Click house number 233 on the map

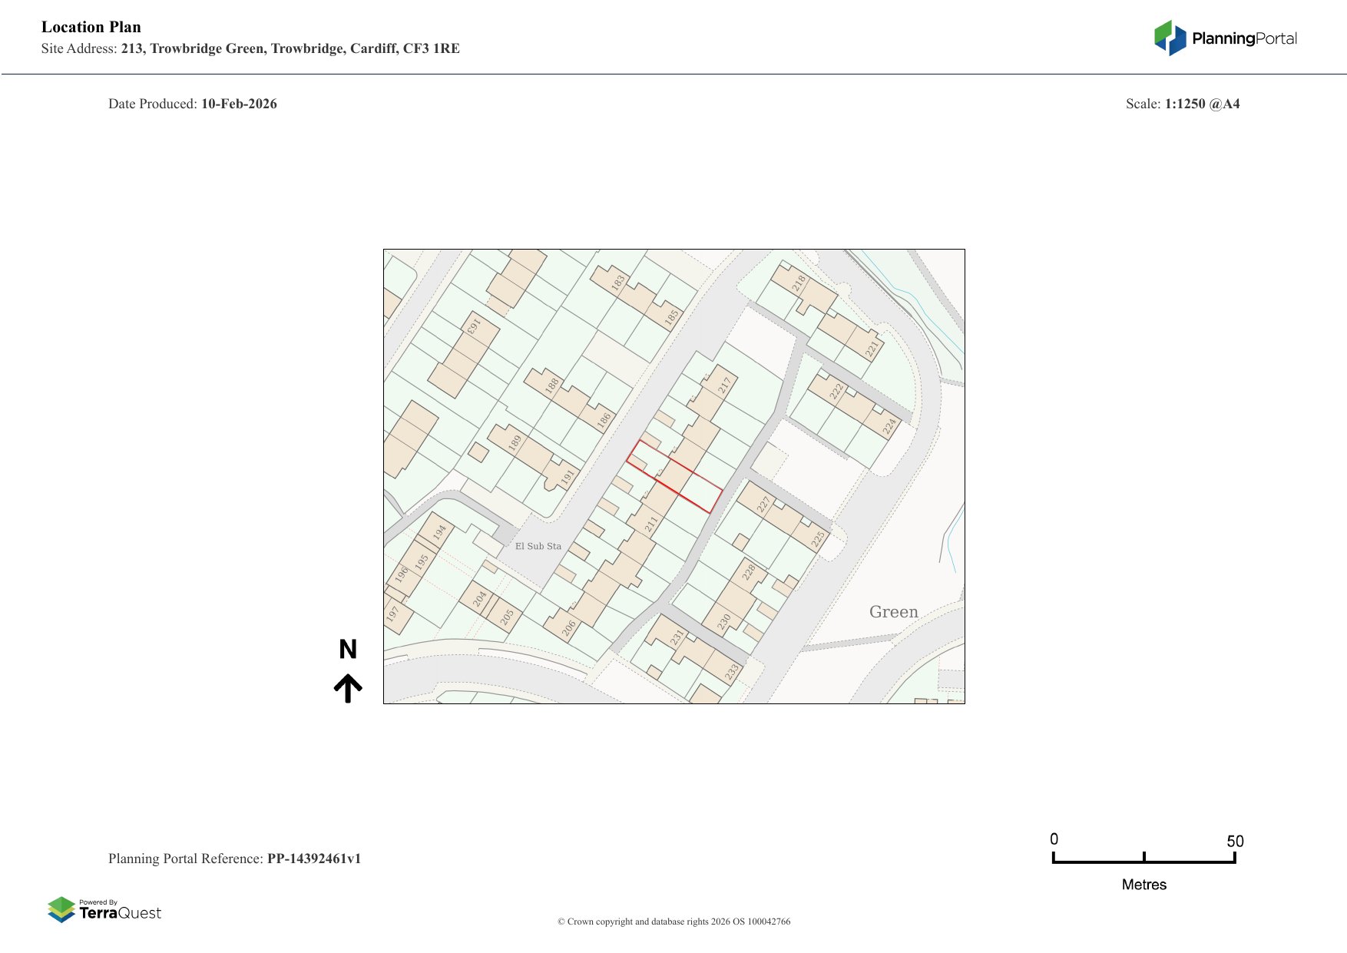732,671
